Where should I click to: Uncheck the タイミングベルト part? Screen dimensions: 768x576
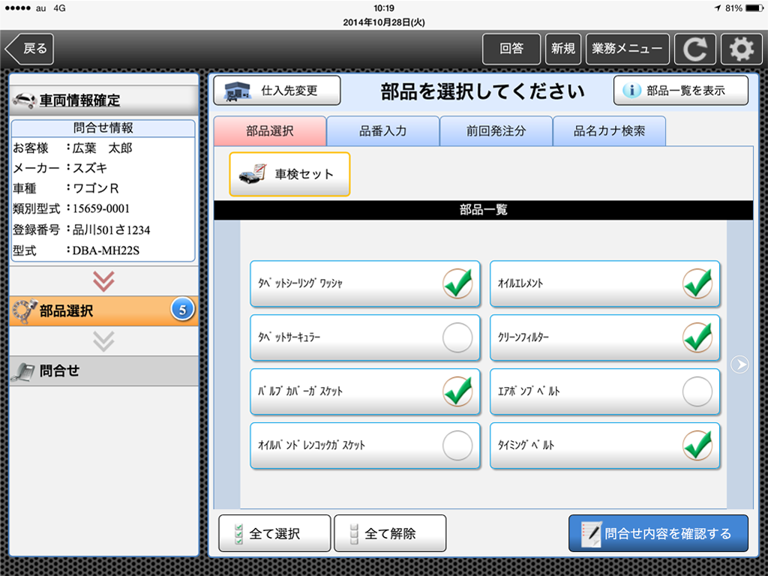[697, 445]
